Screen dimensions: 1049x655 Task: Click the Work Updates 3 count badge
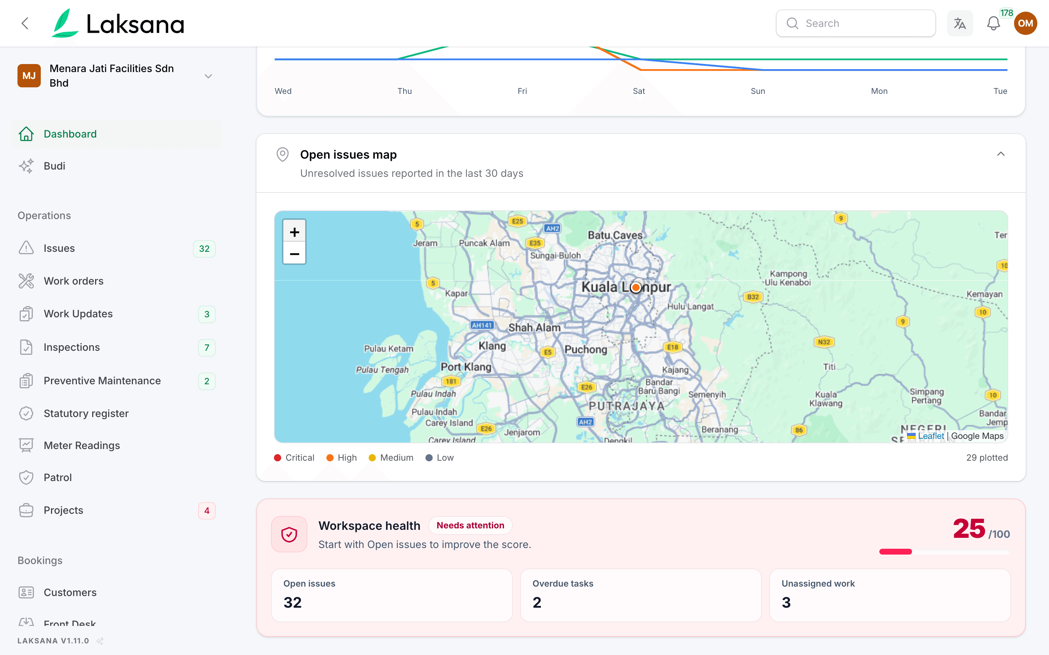click(x=207, y=314)
